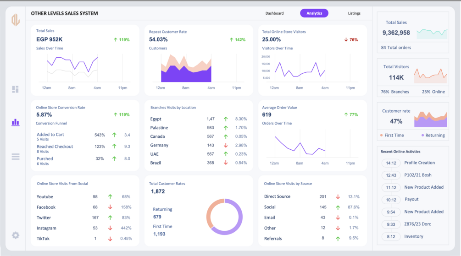Screen dimensions: 461x256
Task: Click the up arrow in Youtube row
Action: pos(110,196)
